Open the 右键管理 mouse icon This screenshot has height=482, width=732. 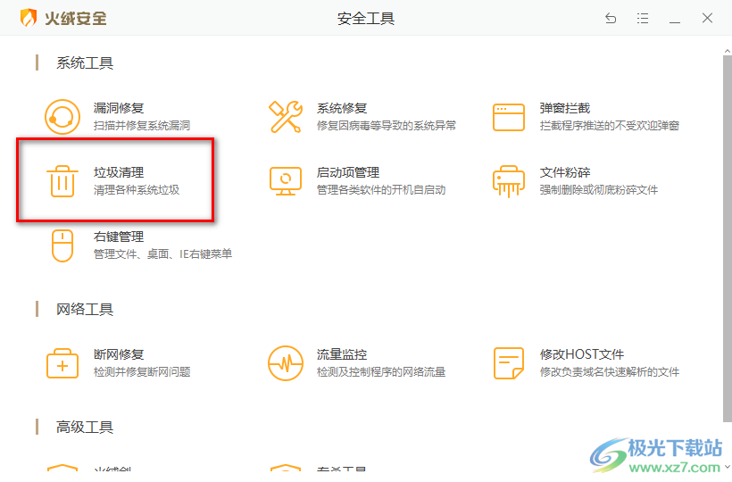[62, 245]
